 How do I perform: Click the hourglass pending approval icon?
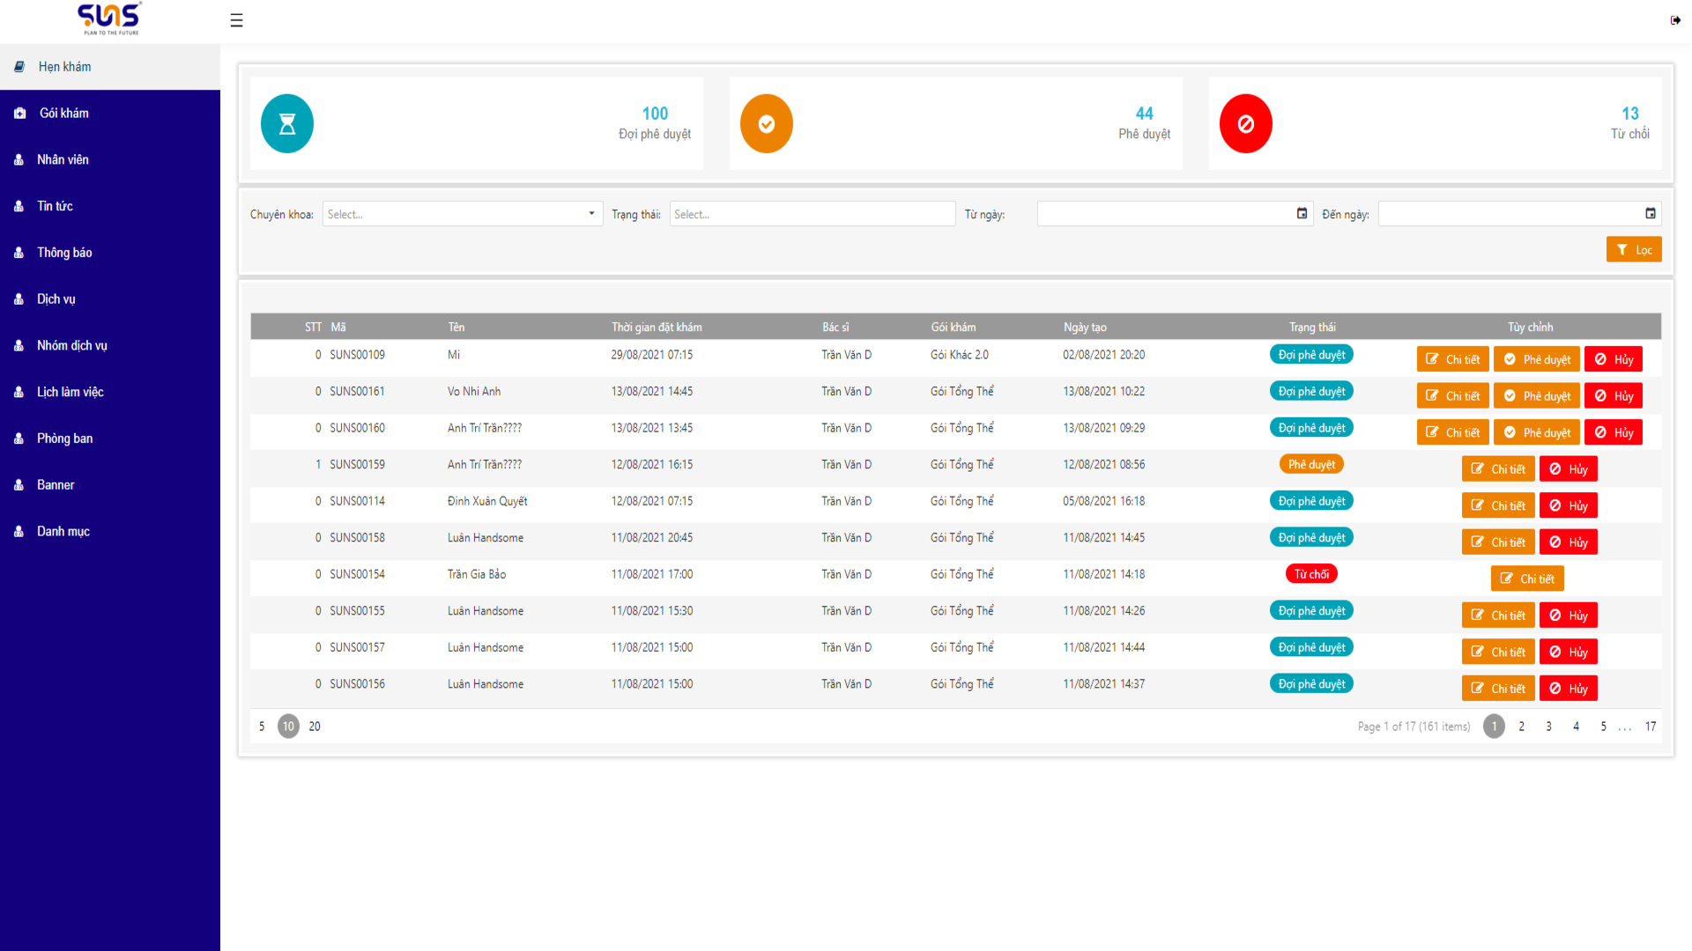pos(287,124)
